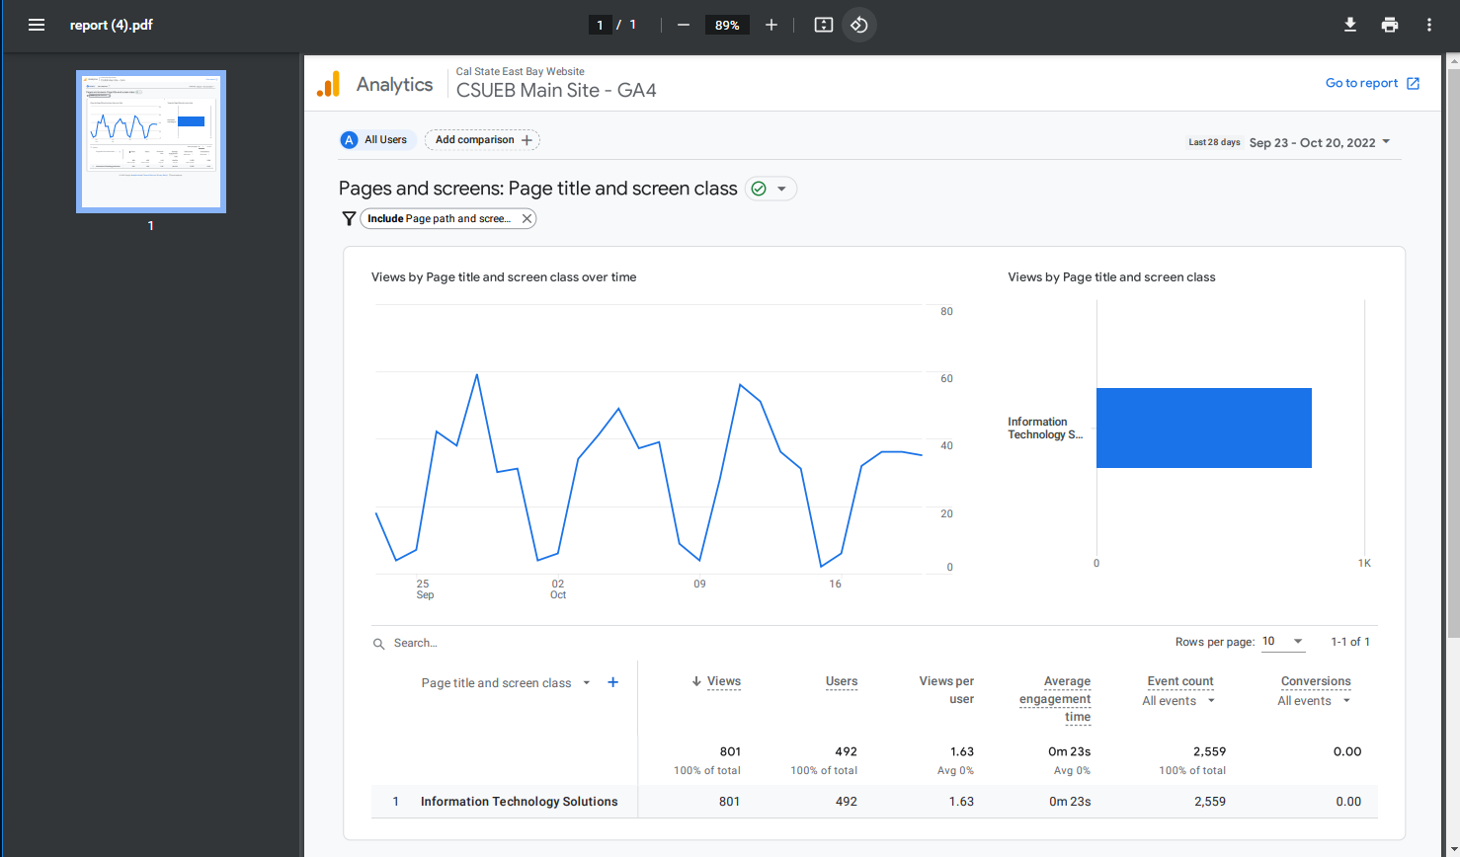
Task: Open Event count All events dropdown
Action: point(1211,701)
